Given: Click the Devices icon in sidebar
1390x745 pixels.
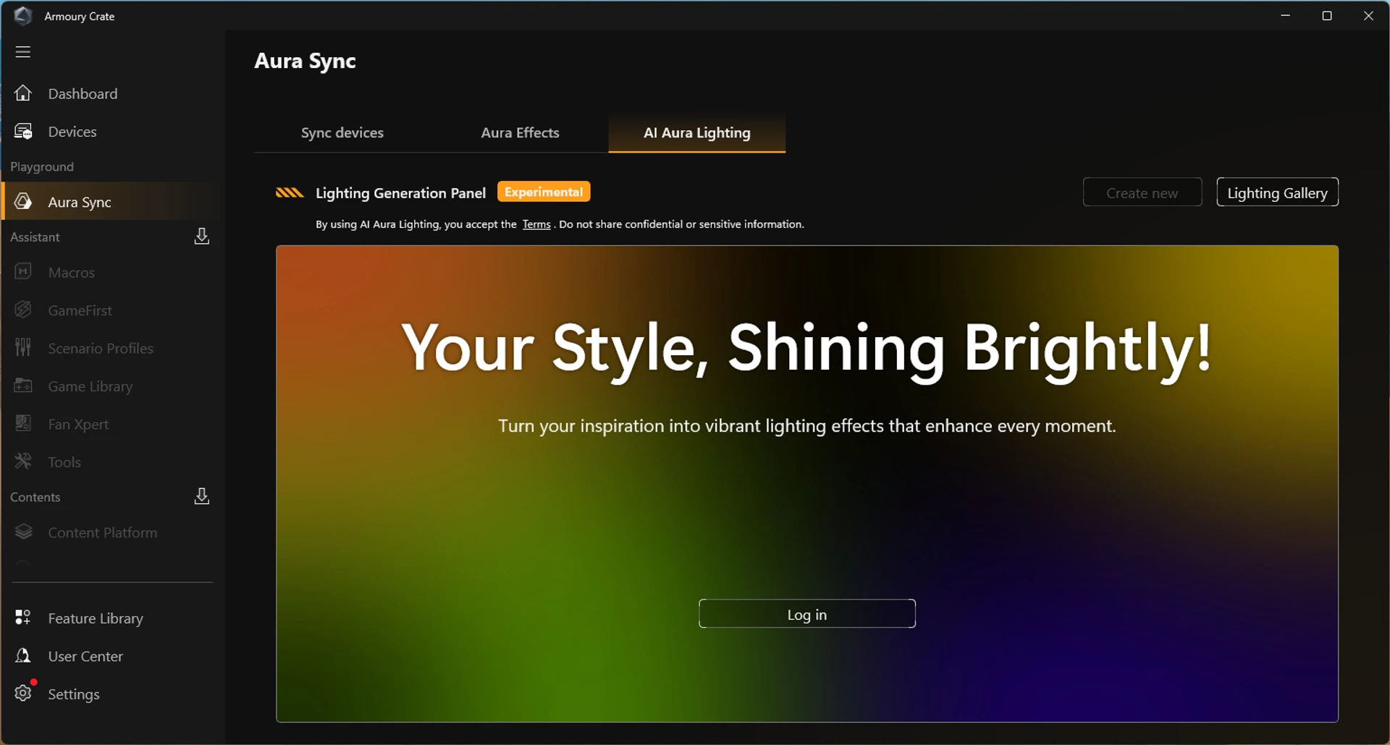Looking at the screenshot, I should tap(23, 132).
